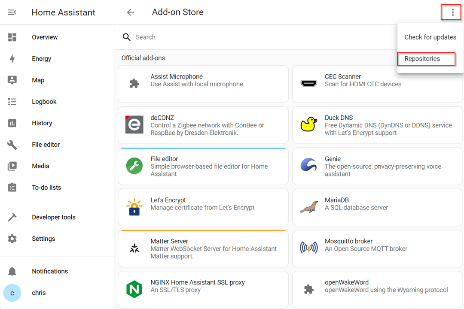Click the Developer tools hammer icon
The image size is (464, 309).
(12, 217)
